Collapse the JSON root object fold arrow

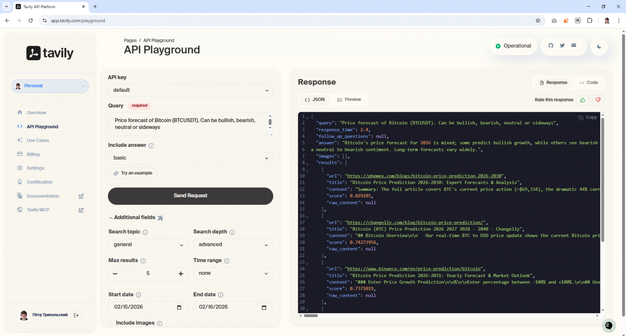coord(307,117)
